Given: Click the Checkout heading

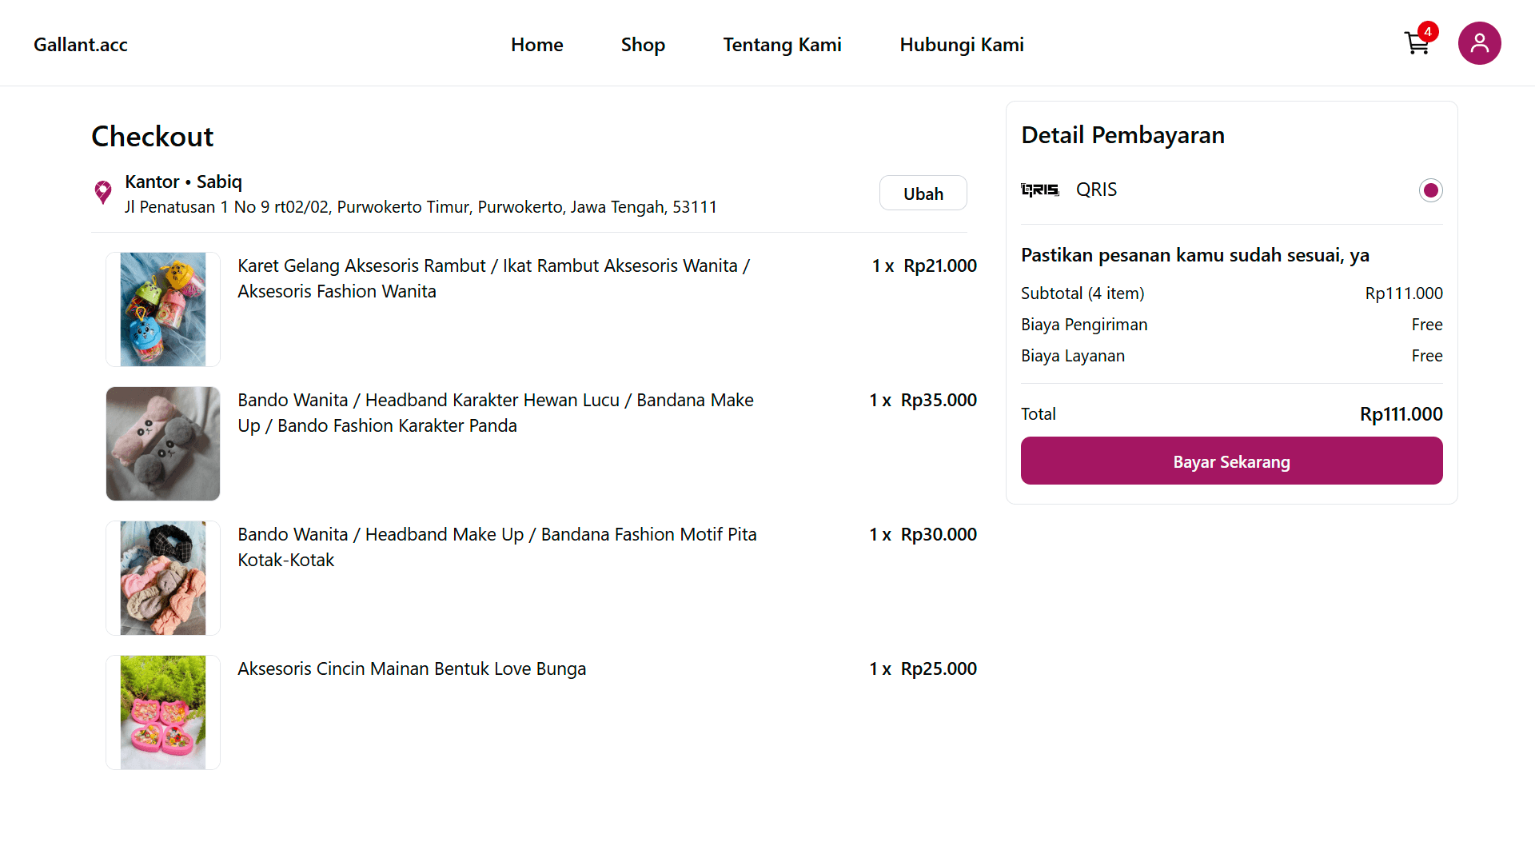Looking at the screenshot, I should [152, 137].
